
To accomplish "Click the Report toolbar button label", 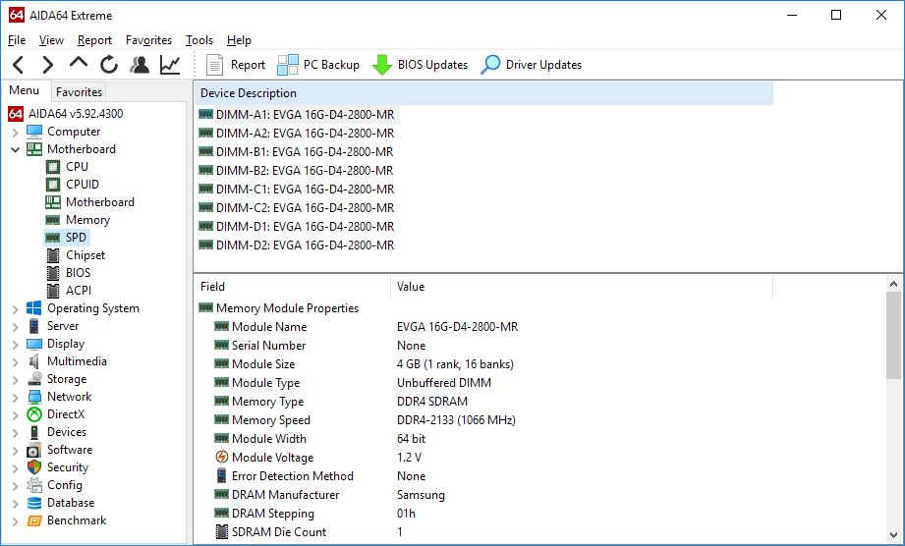I will pyautogui.click(x=249, y=65).
